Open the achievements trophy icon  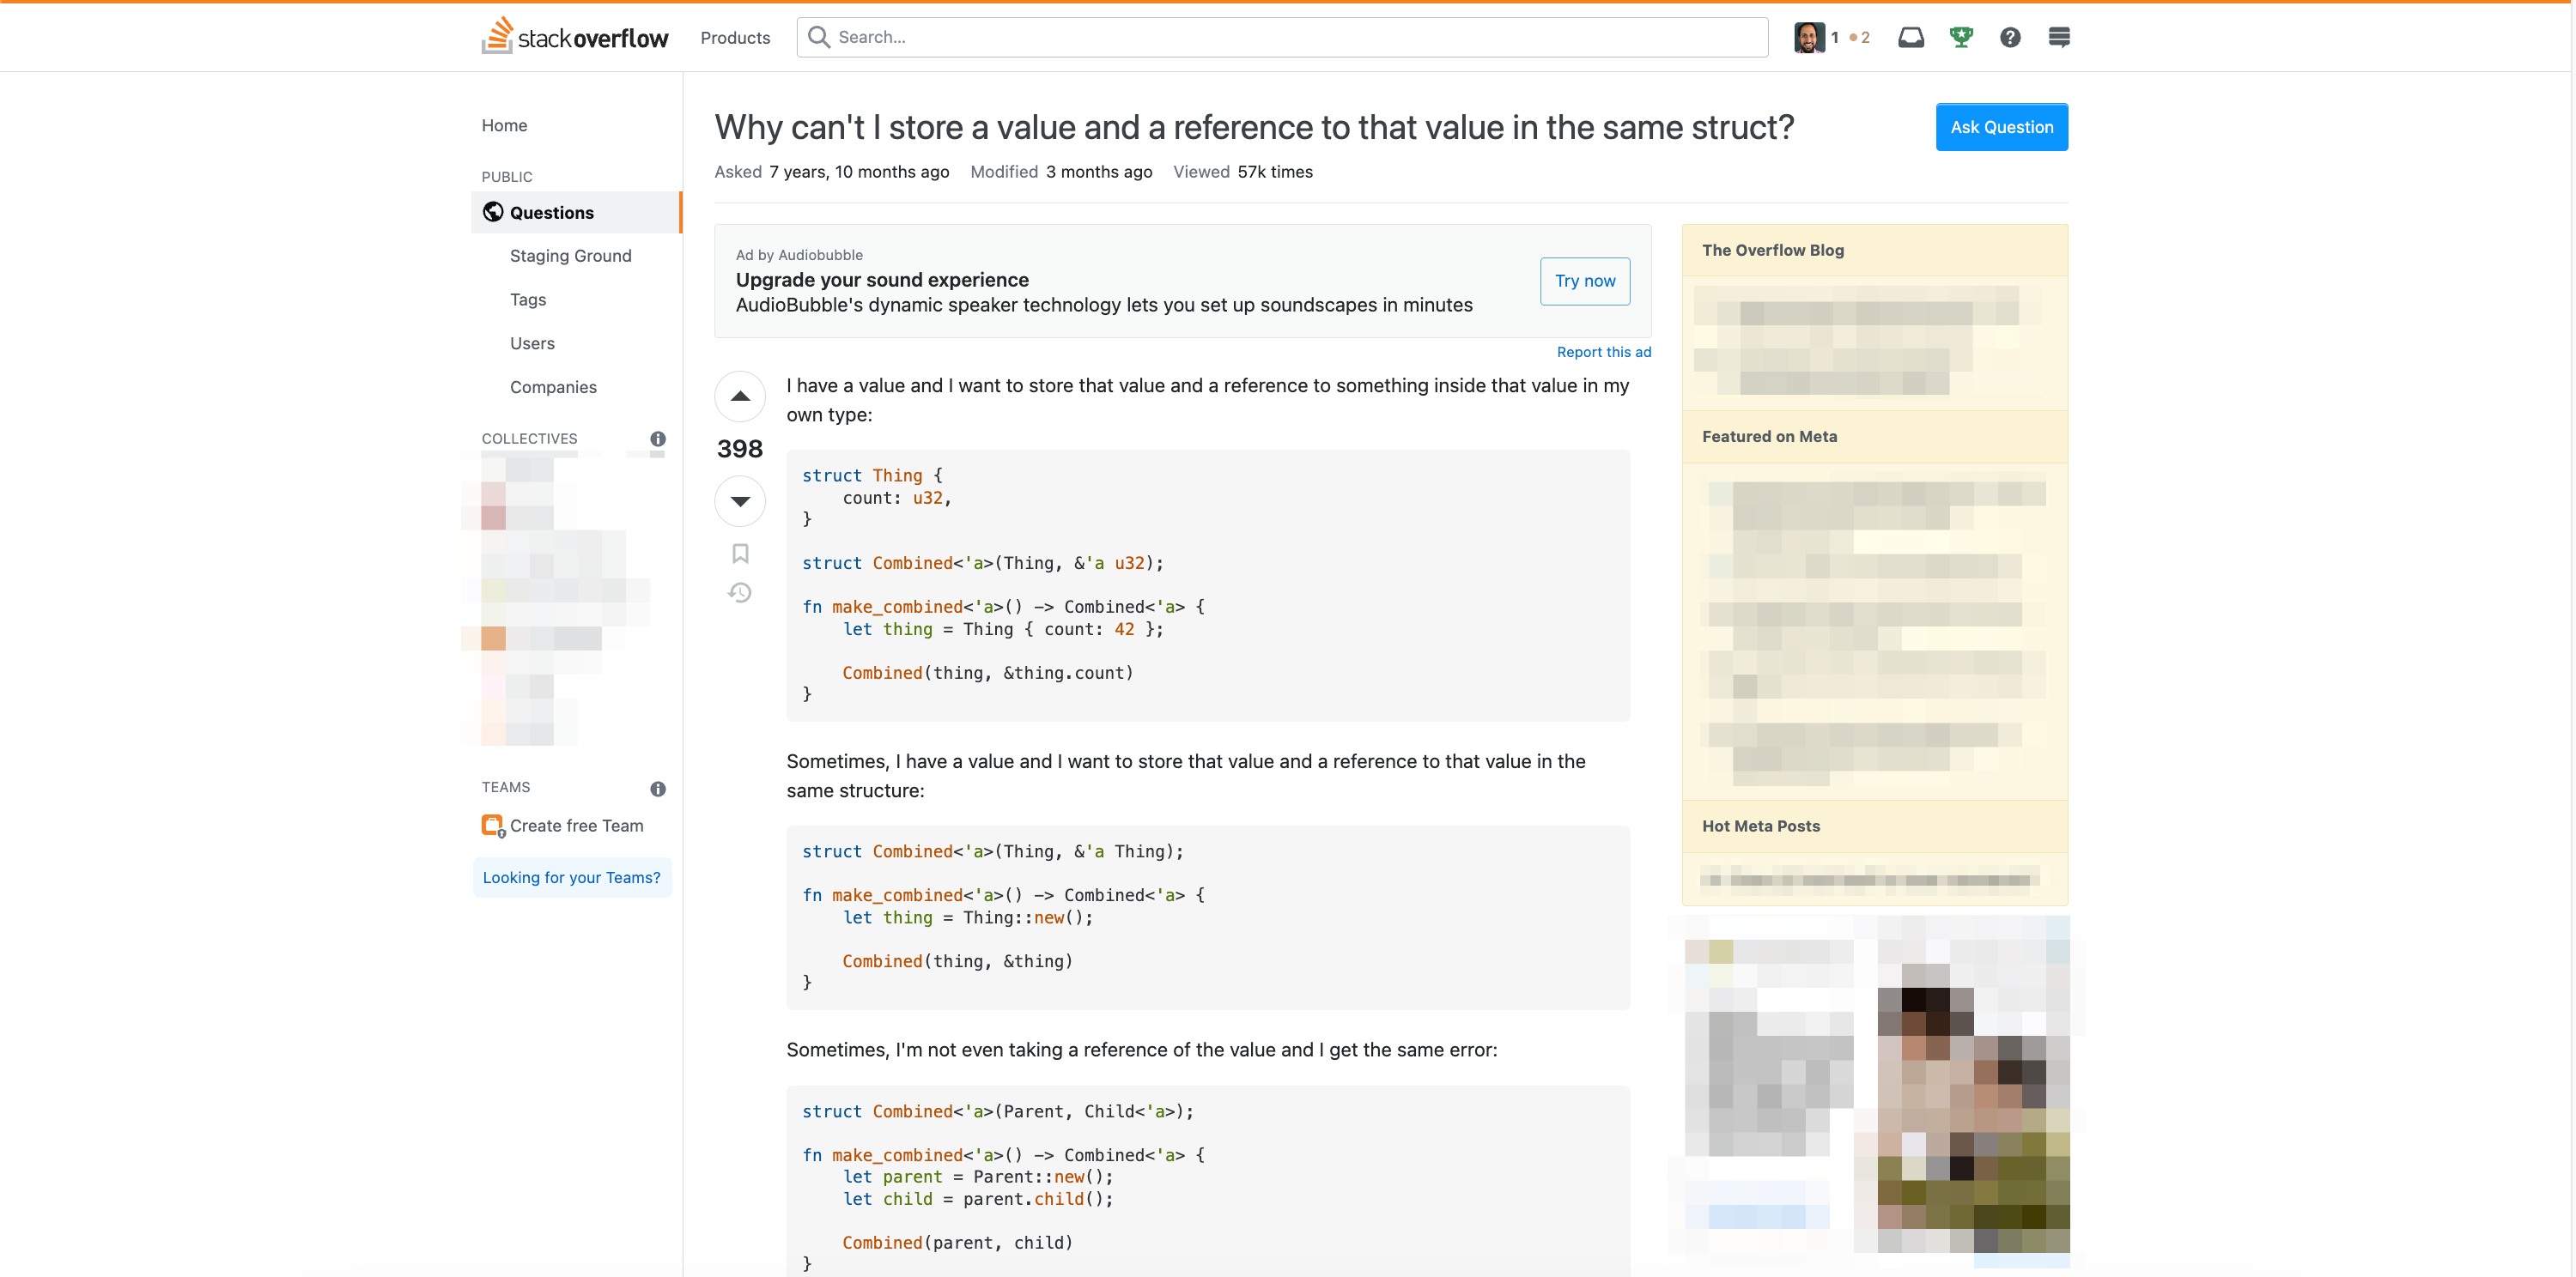coord(1961,37)
